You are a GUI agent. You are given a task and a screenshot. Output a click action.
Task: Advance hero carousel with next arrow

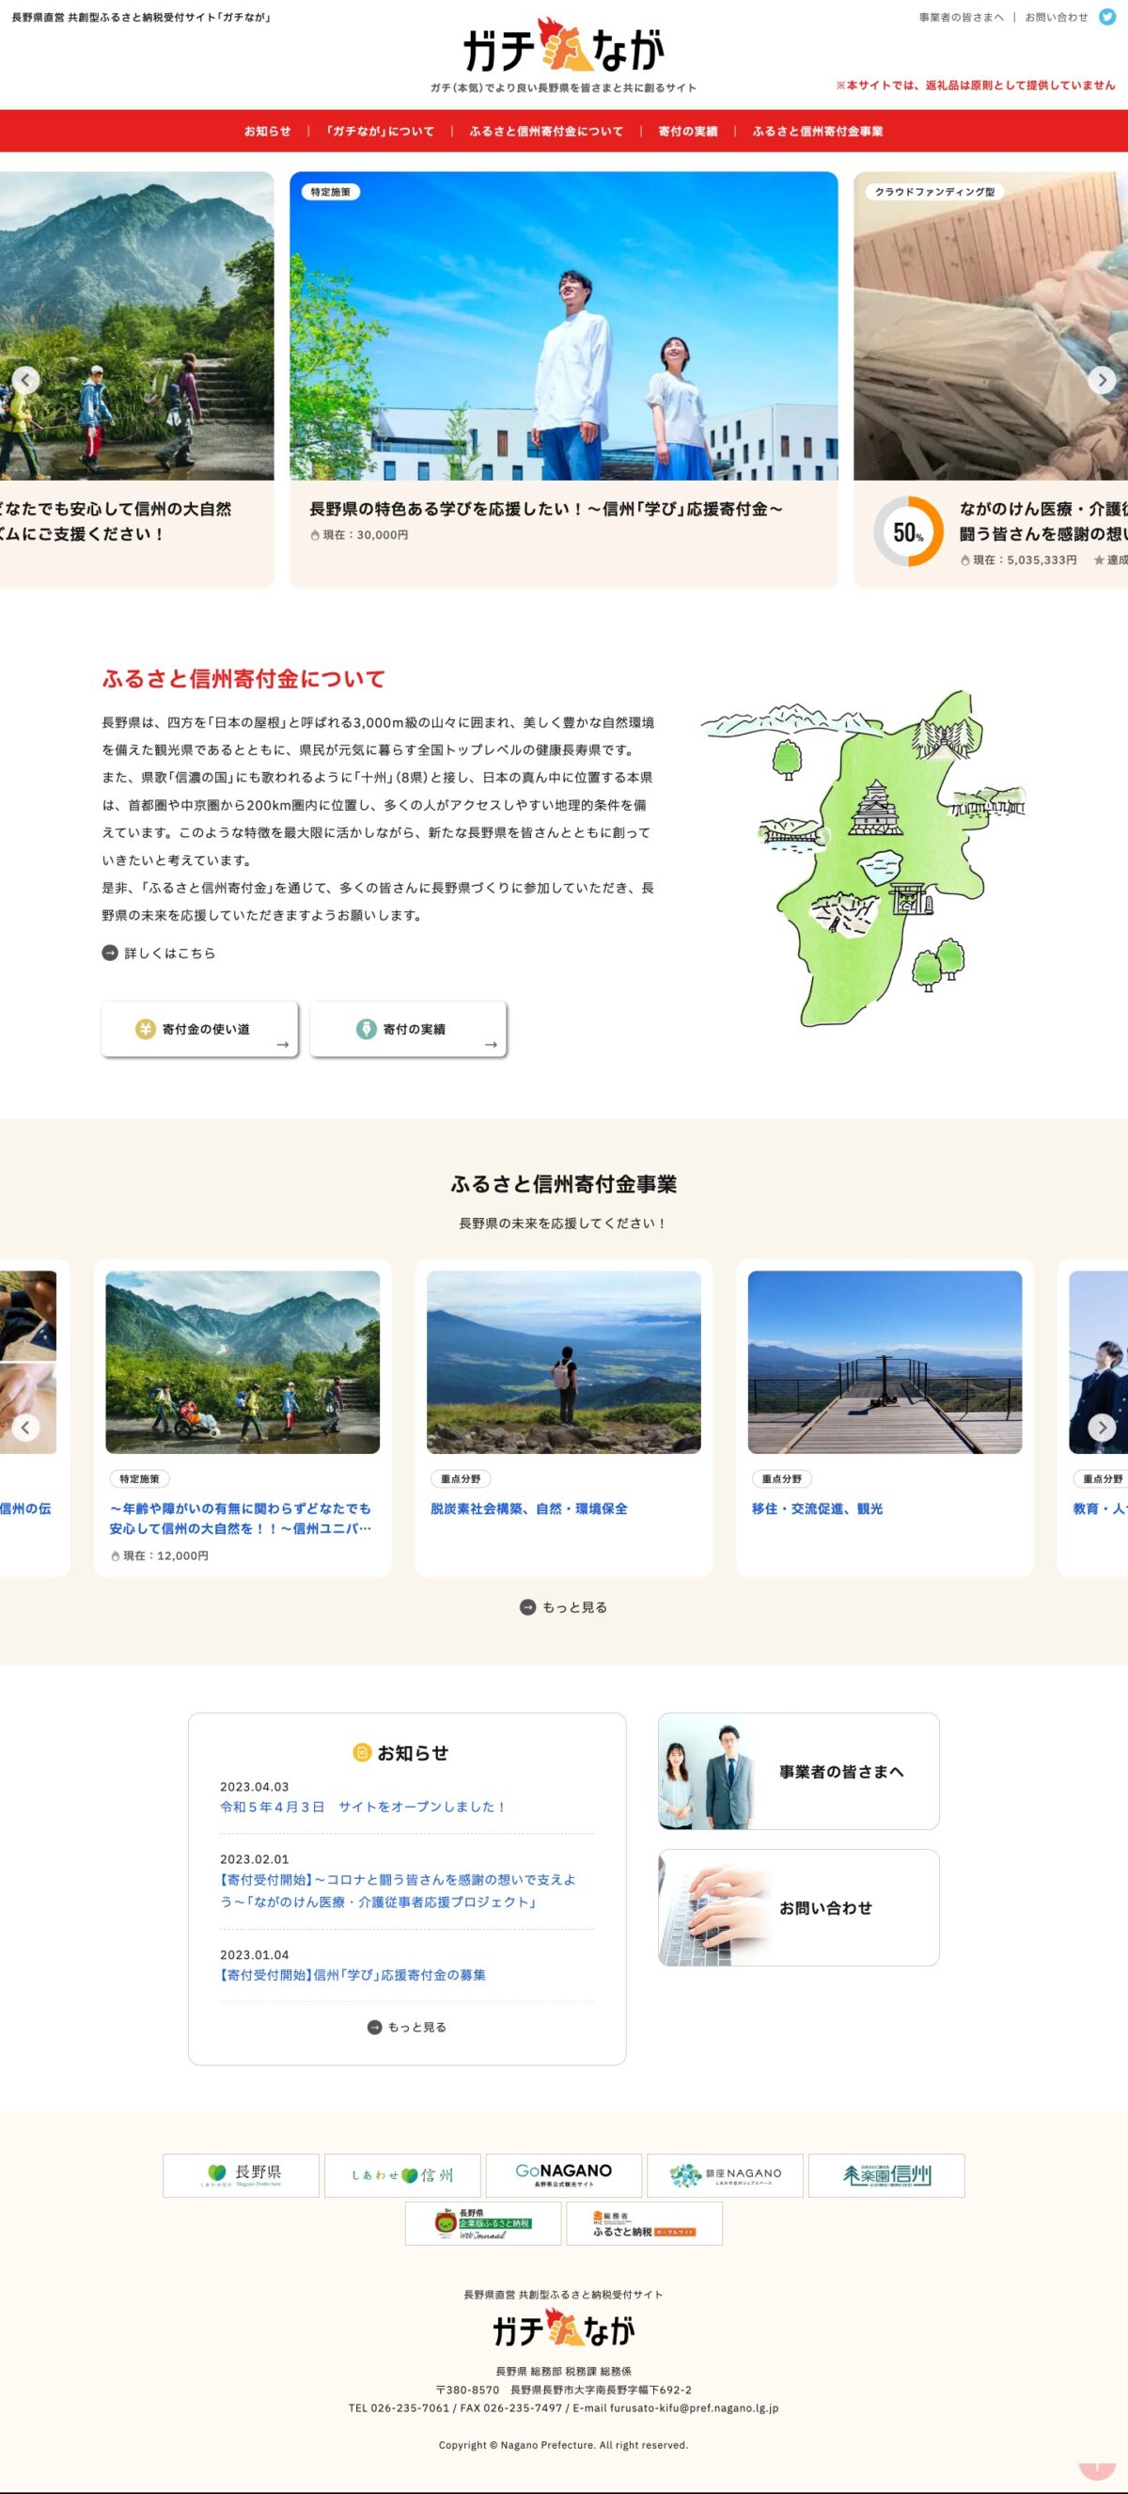click(1101, 381)
